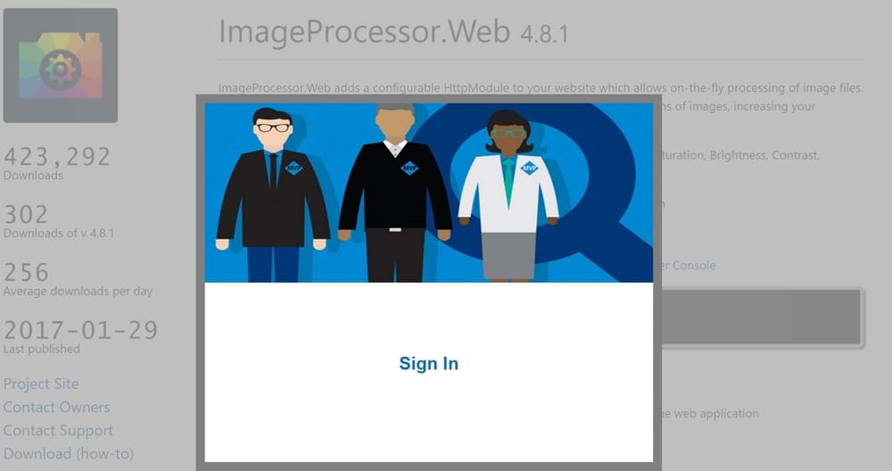This screenshot has width=892, height=471.
Task: Click the ImageProcessor package camera icon
Action: pos(61,65)
